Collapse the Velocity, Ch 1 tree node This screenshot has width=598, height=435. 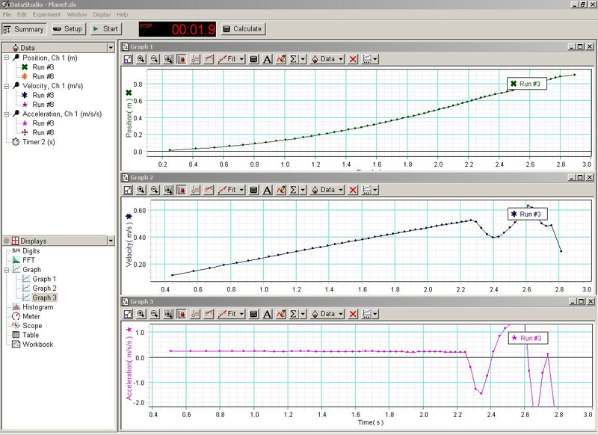point(6,86)
